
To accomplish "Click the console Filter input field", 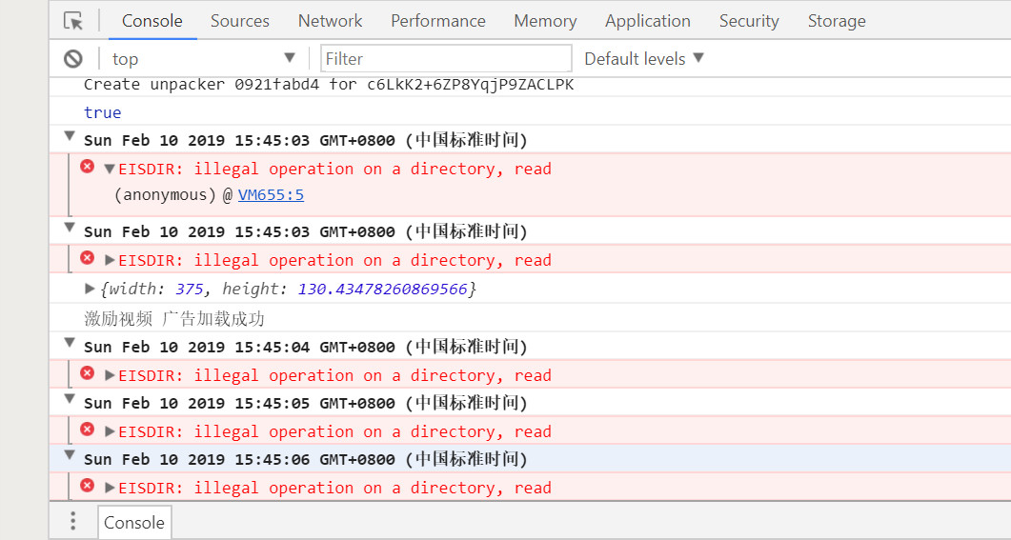I will 446,59.
